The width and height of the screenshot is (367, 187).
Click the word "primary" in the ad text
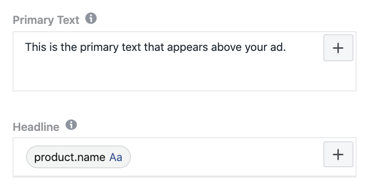[x=99, y=48]
